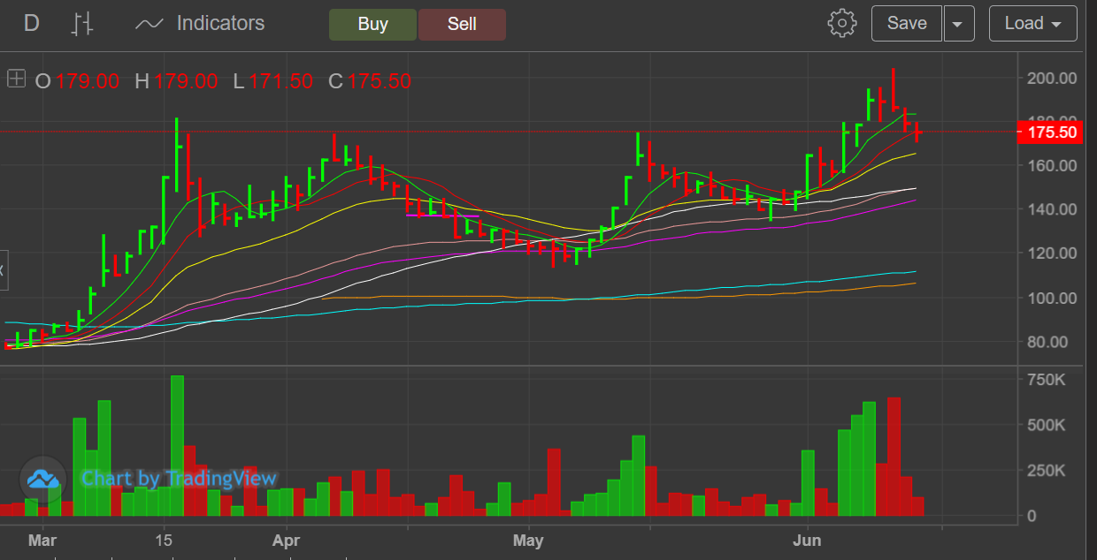
Task: Click the close value 175.50 in legend
Action: 380,81
